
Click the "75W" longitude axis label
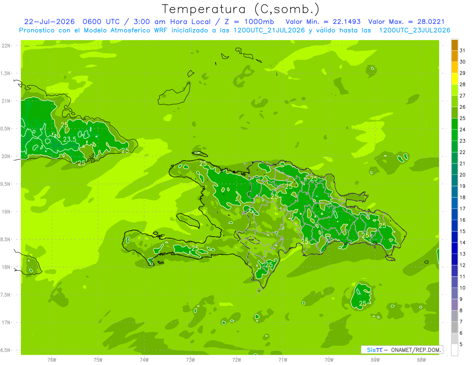click(98, 359)
